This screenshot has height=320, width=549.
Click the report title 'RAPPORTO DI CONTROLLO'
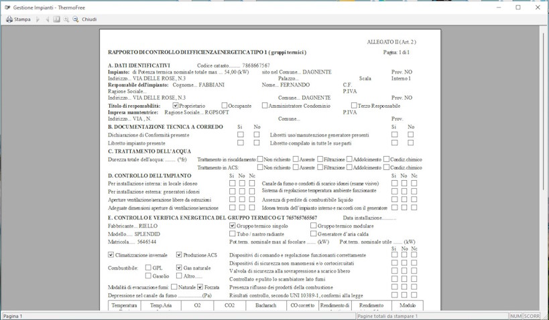pos(207,52)
